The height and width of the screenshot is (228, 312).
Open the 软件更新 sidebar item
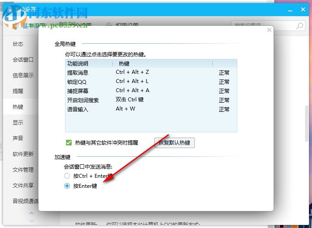(x=23, y=154)
